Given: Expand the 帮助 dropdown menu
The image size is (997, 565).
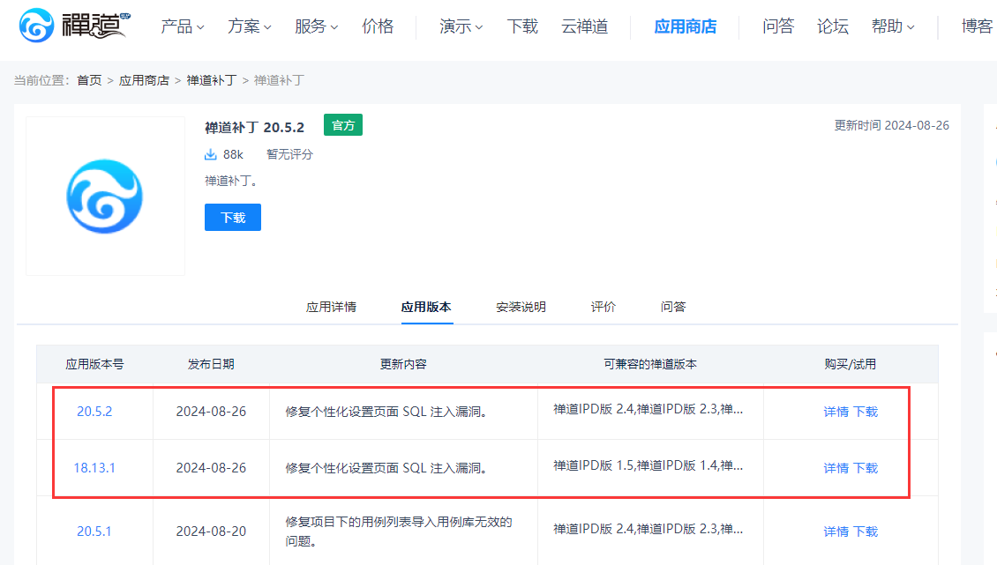Looking at the screenshot, I should [893, 26].
